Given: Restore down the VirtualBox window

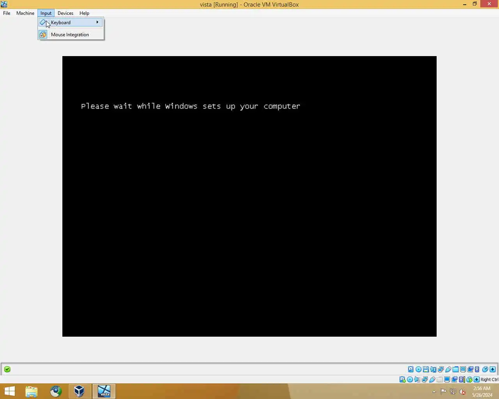Looking at the screenshot, I should pos(475,4).
